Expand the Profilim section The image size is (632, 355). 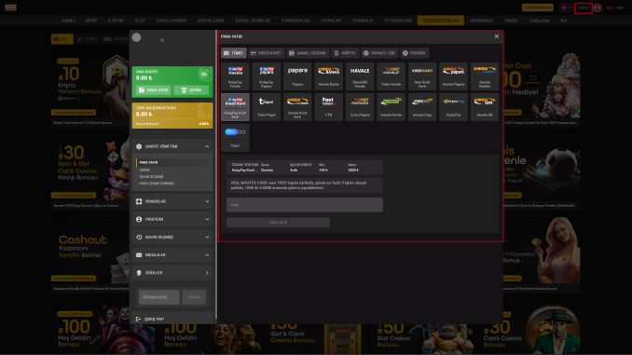pos(172,219)
